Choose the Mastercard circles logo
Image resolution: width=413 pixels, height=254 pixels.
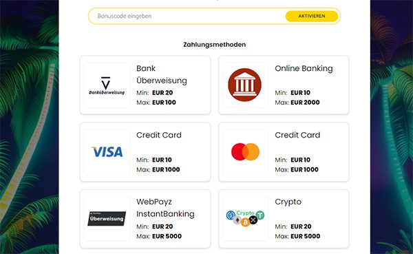point(245,151)
